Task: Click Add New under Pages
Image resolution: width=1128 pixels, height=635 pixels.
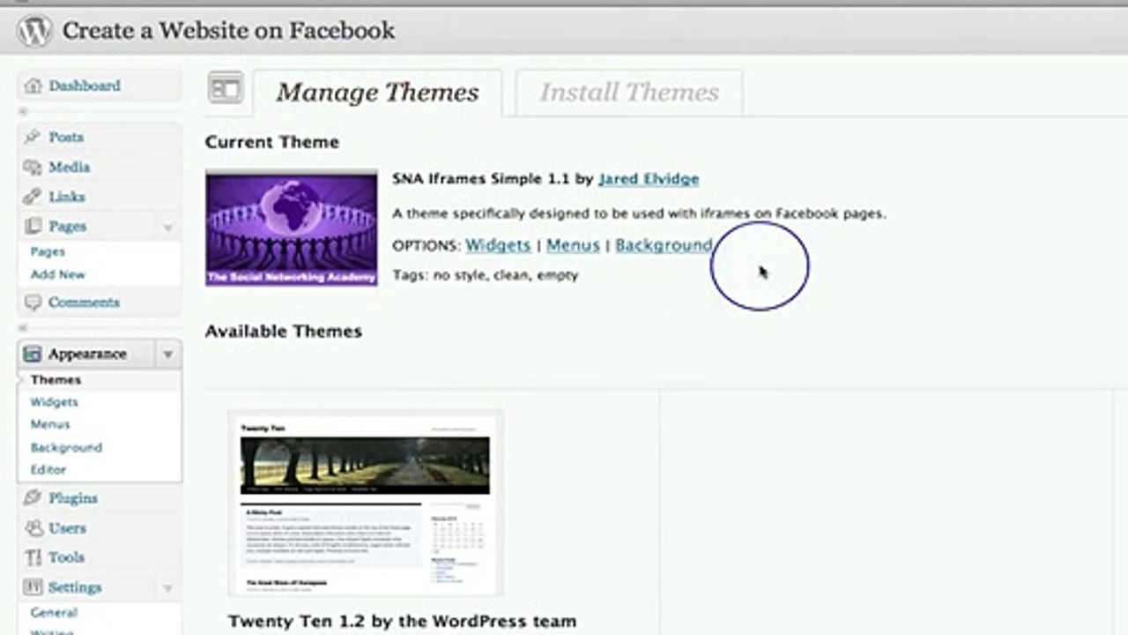Action: point(58,274)
